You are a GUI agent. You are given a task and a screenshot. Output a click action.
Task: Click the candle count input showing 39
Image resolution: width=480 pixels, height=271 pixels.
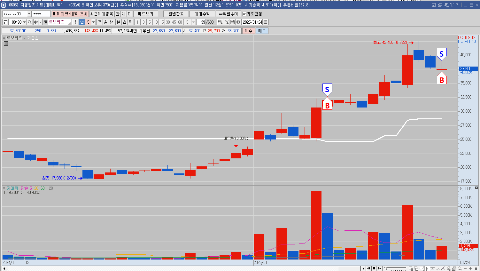pos(201,22)
